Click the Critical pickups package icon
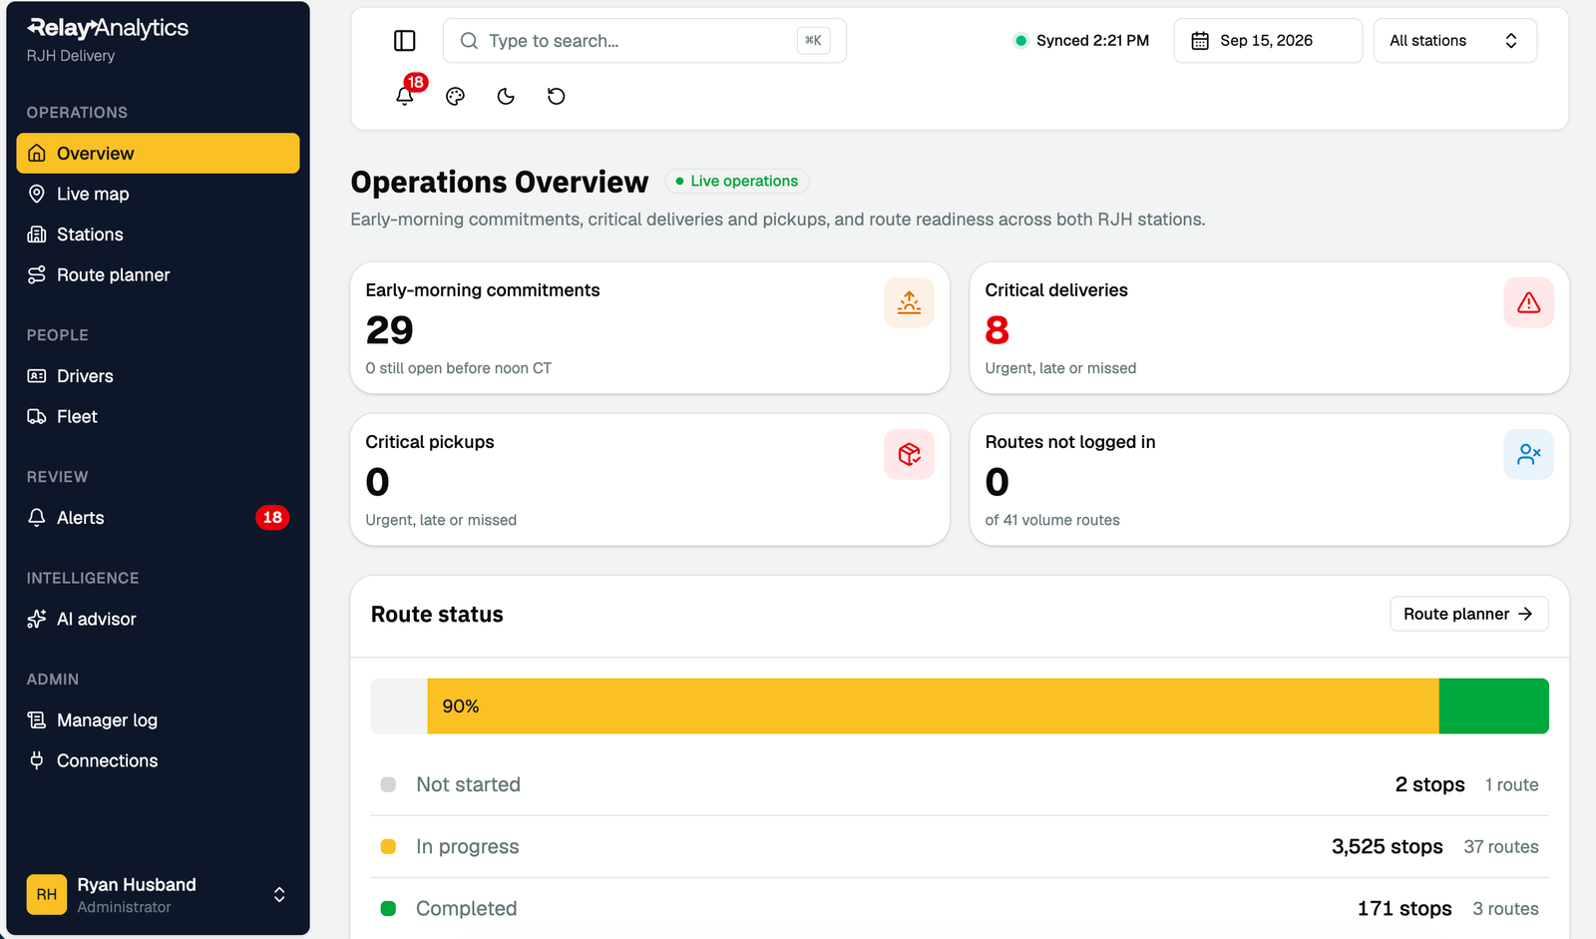The image size is (1596, 939). (x=909, y=454)
